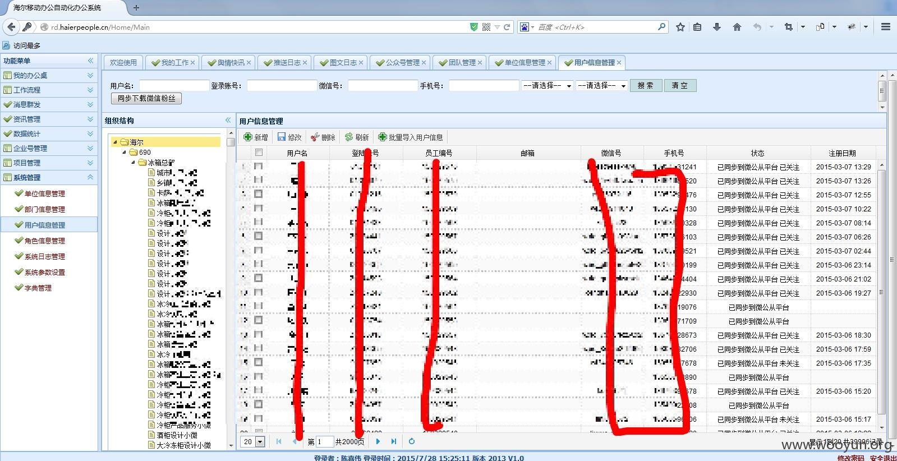Screen dimensions: 897x461
Task: Expand the 工作流程 menu section
Action: pyautogui.click(x=90, y=90)
